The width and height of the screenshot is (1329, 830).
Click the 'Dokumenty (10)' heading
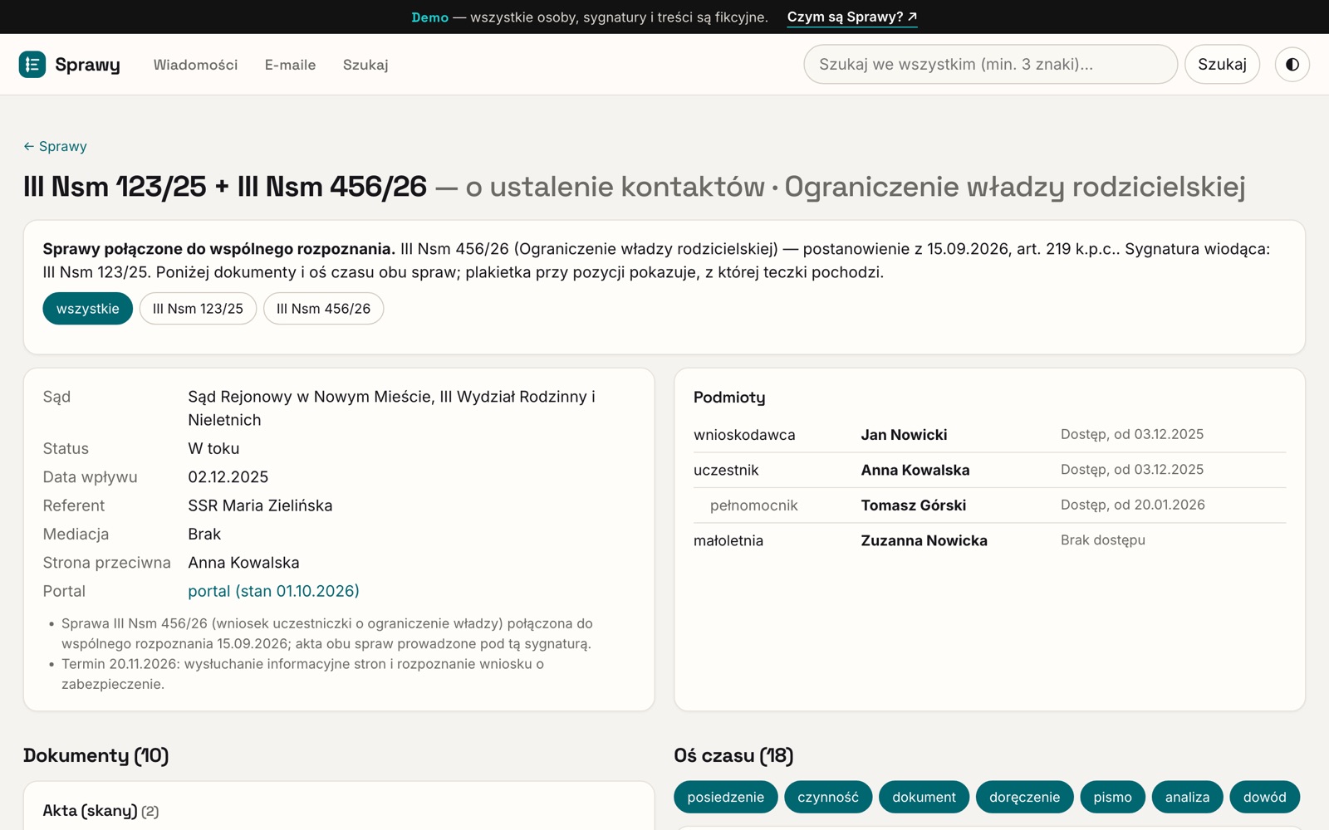pos(96,755)
